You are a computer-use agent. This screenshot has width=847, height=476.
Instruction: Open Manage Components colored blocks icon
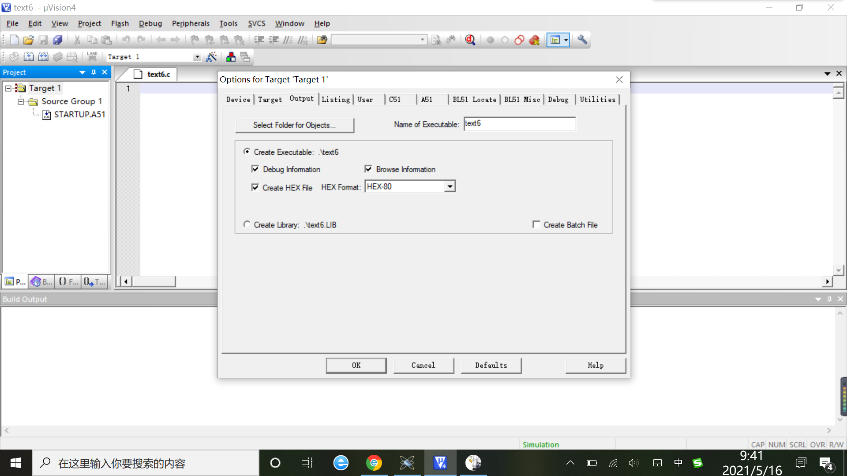[230, 57]
